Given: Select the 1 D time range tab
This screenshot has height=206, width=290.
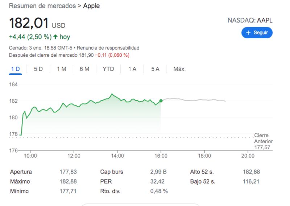Looking at the screenshot, I should pos(15,69).
